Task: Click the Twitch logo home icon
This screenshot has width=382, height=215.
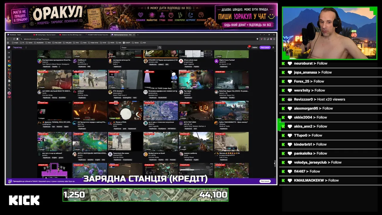Action: 9,47
